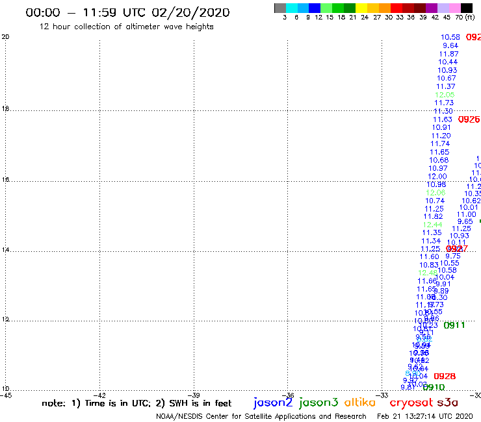Viewport: 481px width, 422px height.
Task: Click the subtitle about altimeter wave heights
Action: point(126,27)
